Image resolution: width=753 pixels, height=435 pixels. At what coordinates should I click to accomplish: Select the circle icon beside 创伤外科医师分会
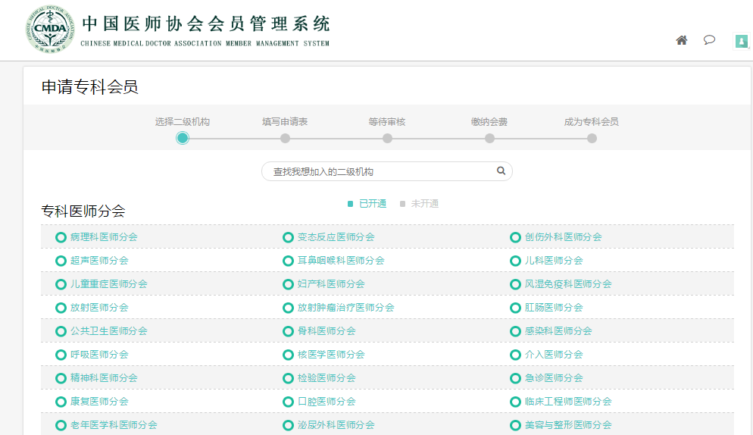[x=515, y=237]
